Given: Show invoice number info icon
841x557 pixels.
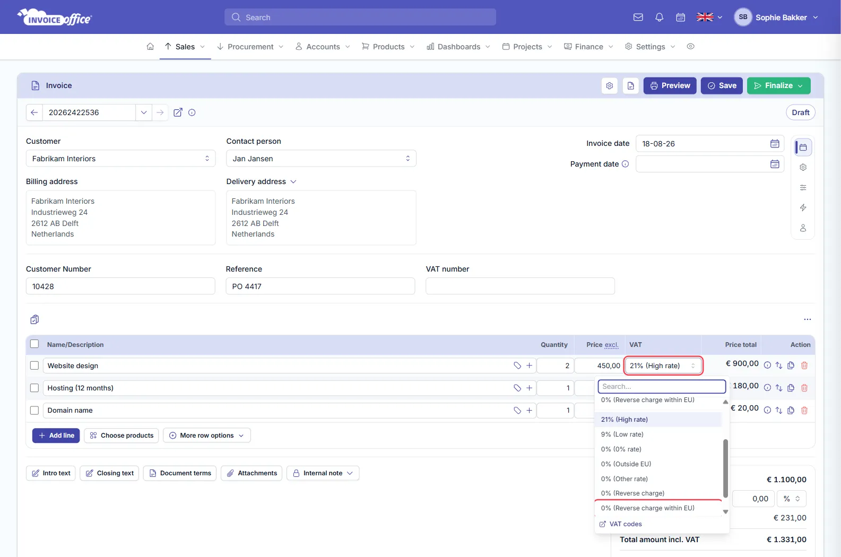Looking at the screenshot, I should [192, 112].
